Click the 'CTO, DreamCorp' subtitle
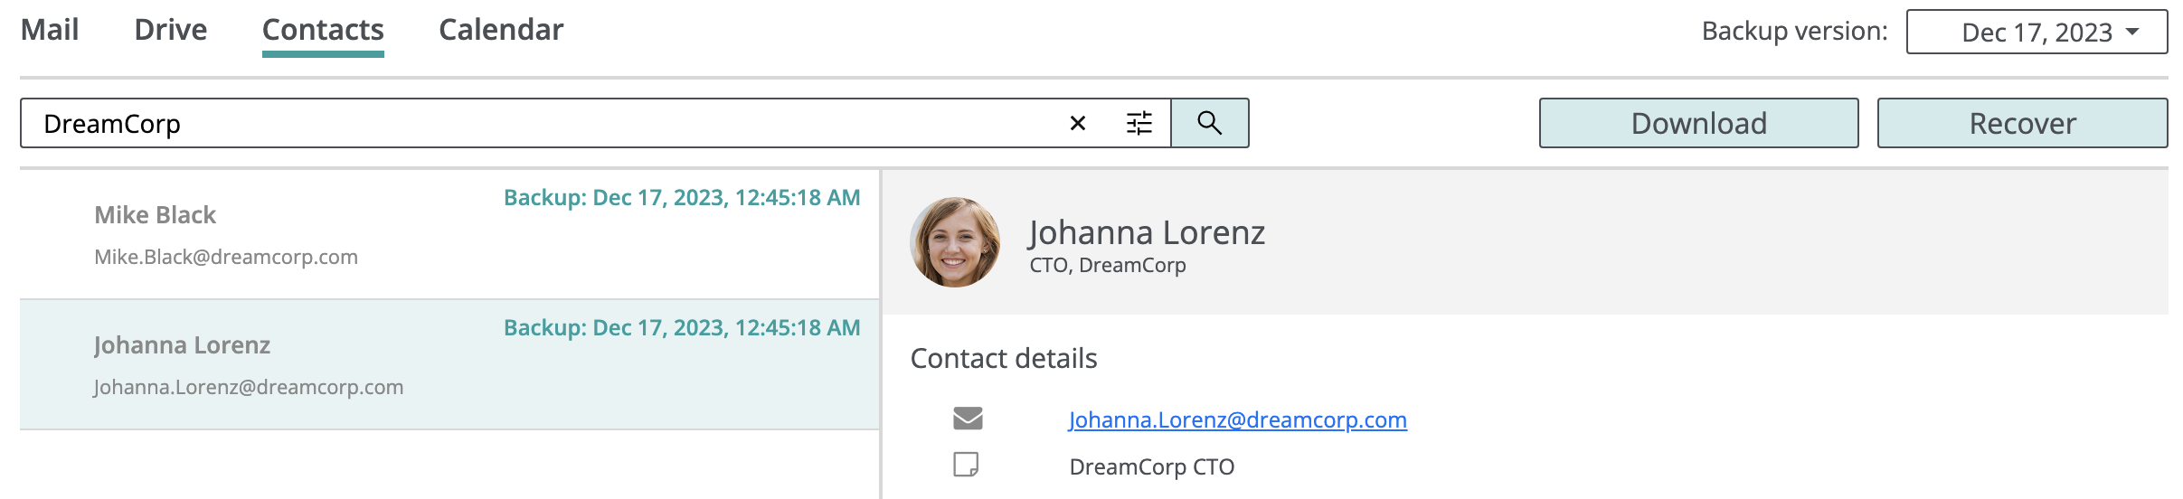This screenshot has height=499, width=2183. [x=1108, y=266]
